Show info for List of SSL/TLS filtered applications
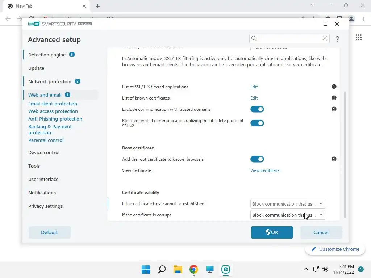This screenshot has width=371, height=278. point(334,87)
